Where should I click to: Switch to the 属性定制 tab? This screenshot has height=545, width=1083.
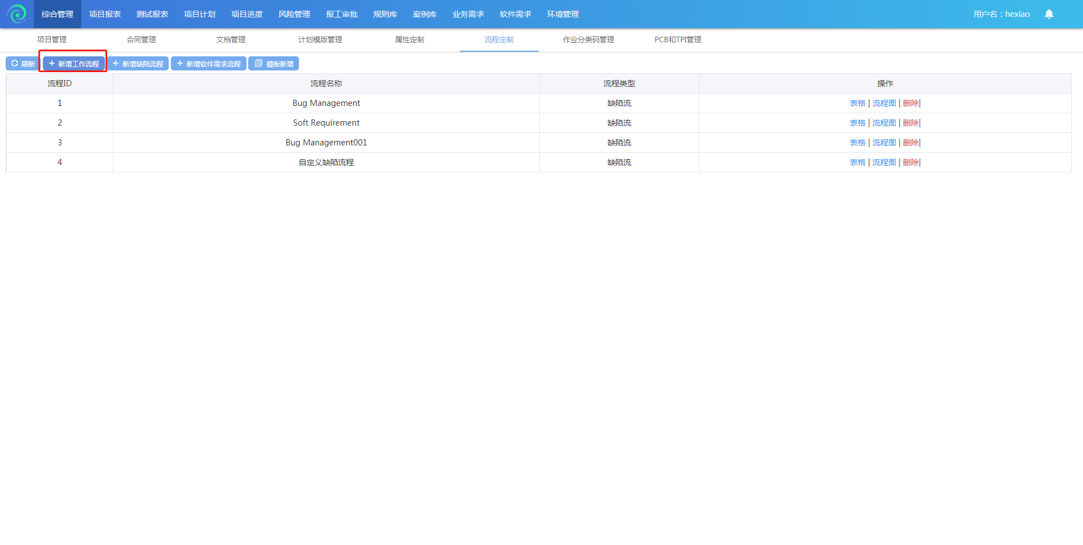(x=409, y=39)
